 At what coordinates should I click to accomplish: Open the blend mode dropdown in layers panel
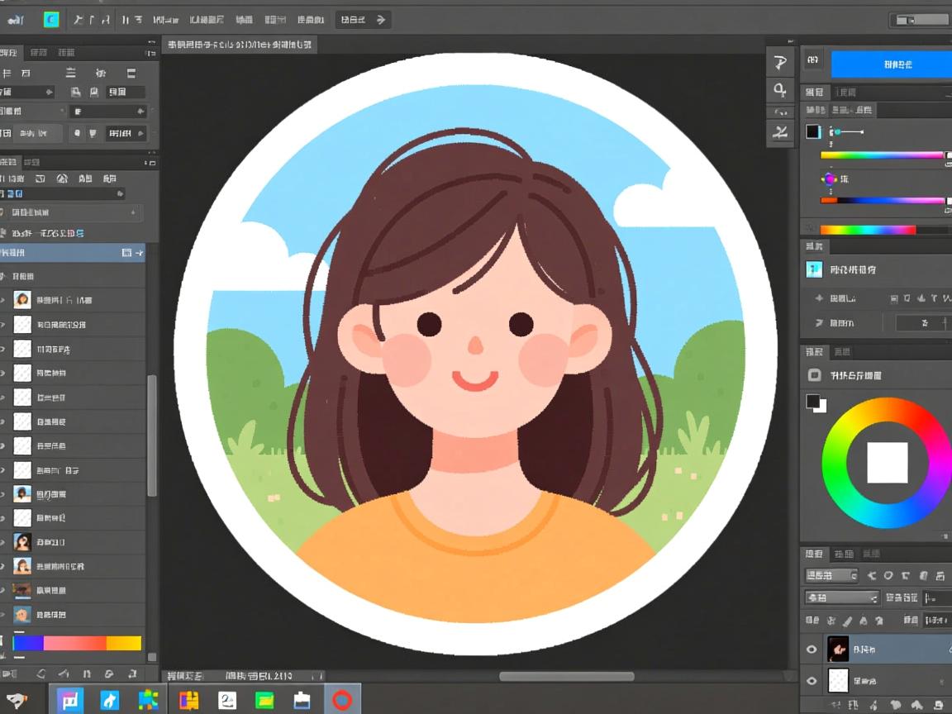pyautogui.click(x=841, y=597)
